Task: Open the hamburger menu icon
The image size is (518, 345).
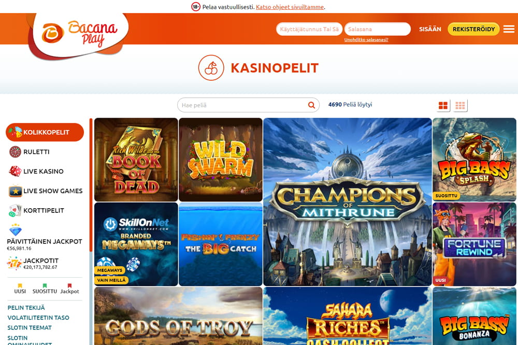Action: 509,29
